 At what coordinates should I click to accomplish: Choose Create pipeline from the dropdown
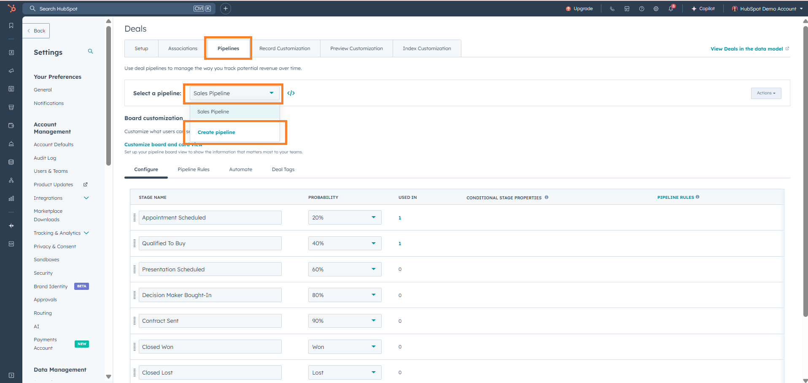(x=216, y=132)
